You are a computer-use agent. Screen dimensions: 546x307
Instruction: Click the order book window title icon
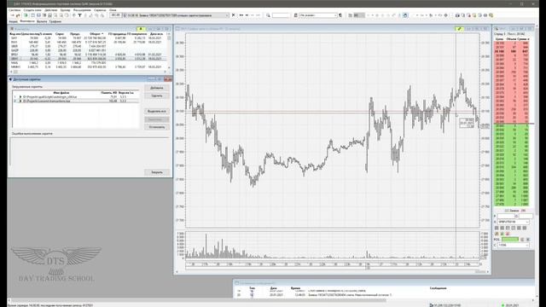(497, 28)
